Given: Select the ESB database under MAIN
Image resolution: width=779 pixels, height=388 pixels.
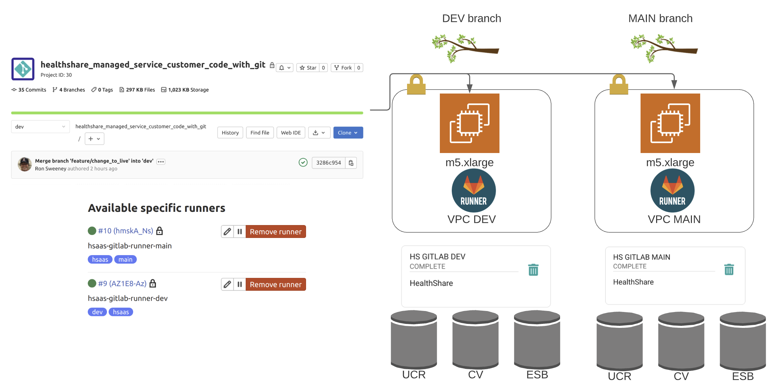Looking at the screenshot, I should pyautogui.click(x=743, y=341).
